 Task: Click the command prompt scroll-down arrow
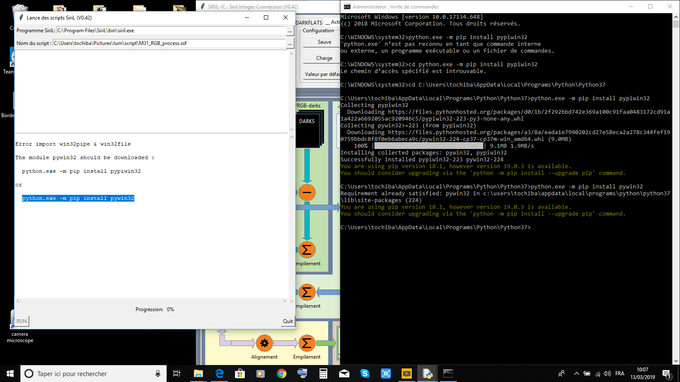[x=676, y=361]
